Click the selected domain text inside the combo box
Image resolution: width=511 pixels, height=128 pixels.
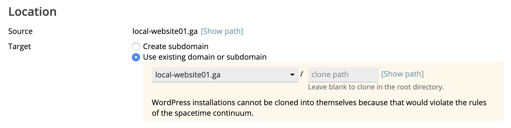point(188,75)
